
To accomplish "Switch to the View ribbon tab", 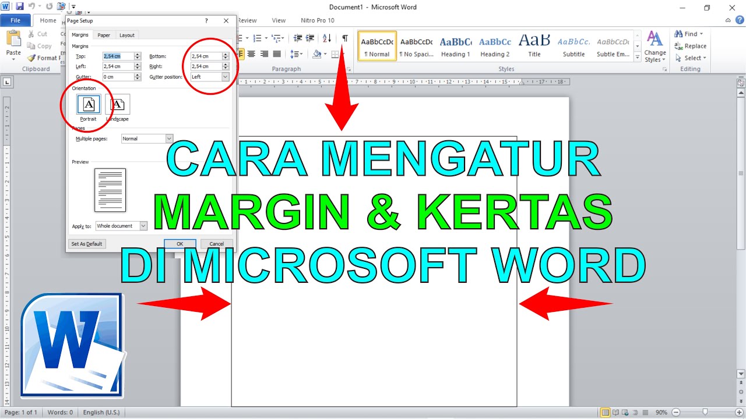I will [x=279, y=20].
